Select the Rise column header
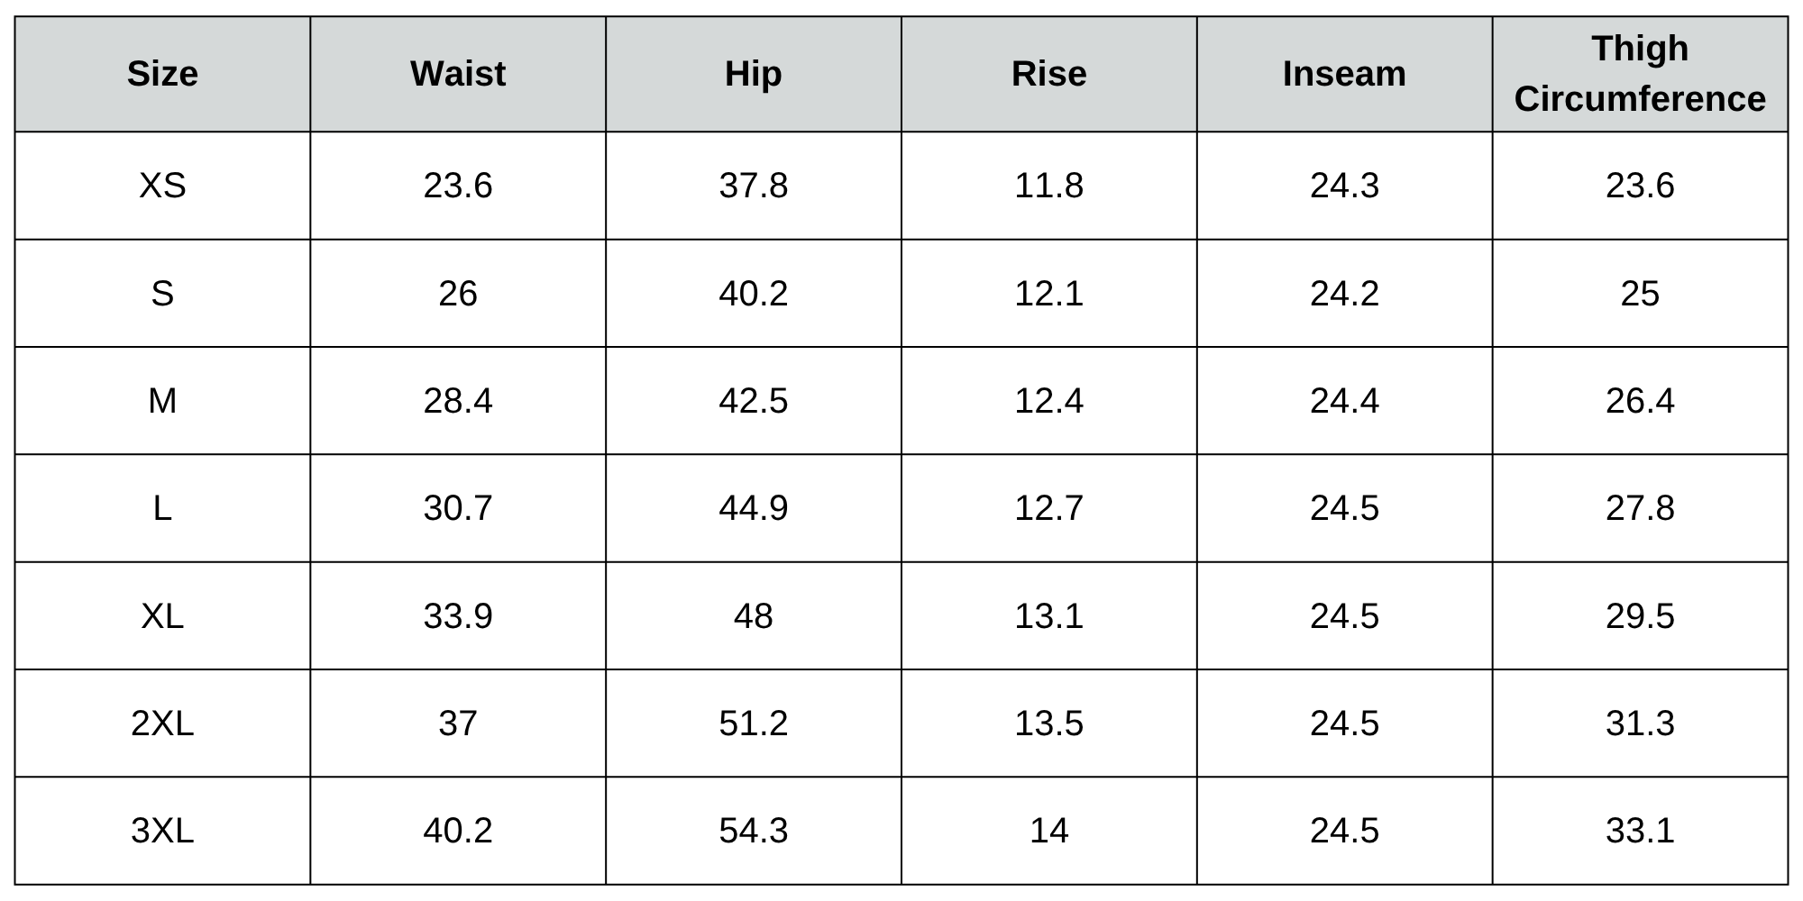Image resolution: width=1803 pixels, height=901 pixels. (1048, 74)
